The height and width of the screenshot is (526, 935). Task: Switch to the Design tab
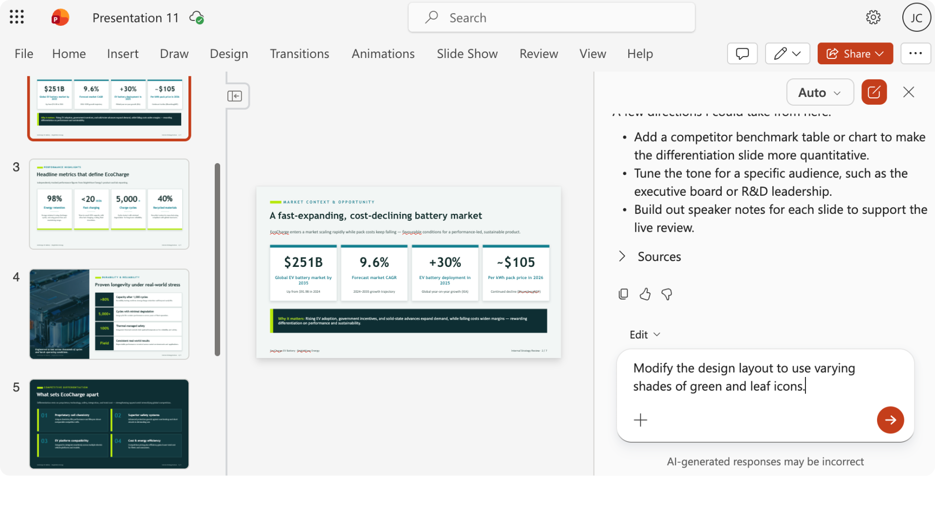(x=229, y=54)
